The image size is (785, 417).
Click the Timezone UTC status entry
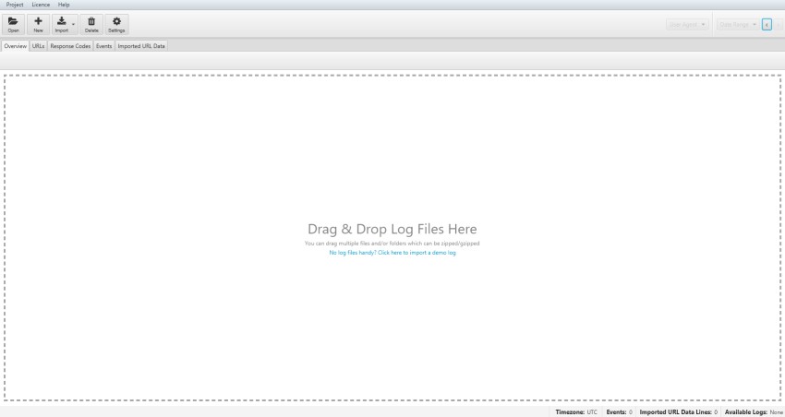pyautogui.click(x=576, y=412)
